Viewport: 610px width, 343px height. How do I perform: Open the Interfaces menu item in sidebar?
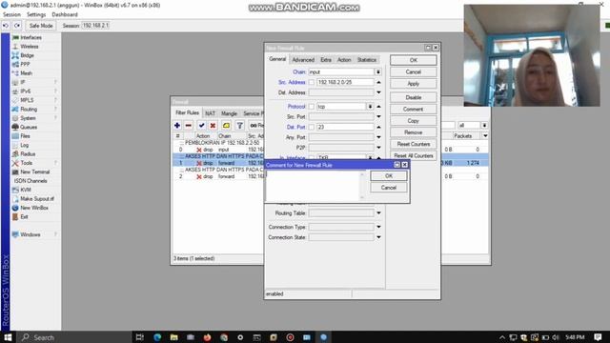(x=31, y=38)
